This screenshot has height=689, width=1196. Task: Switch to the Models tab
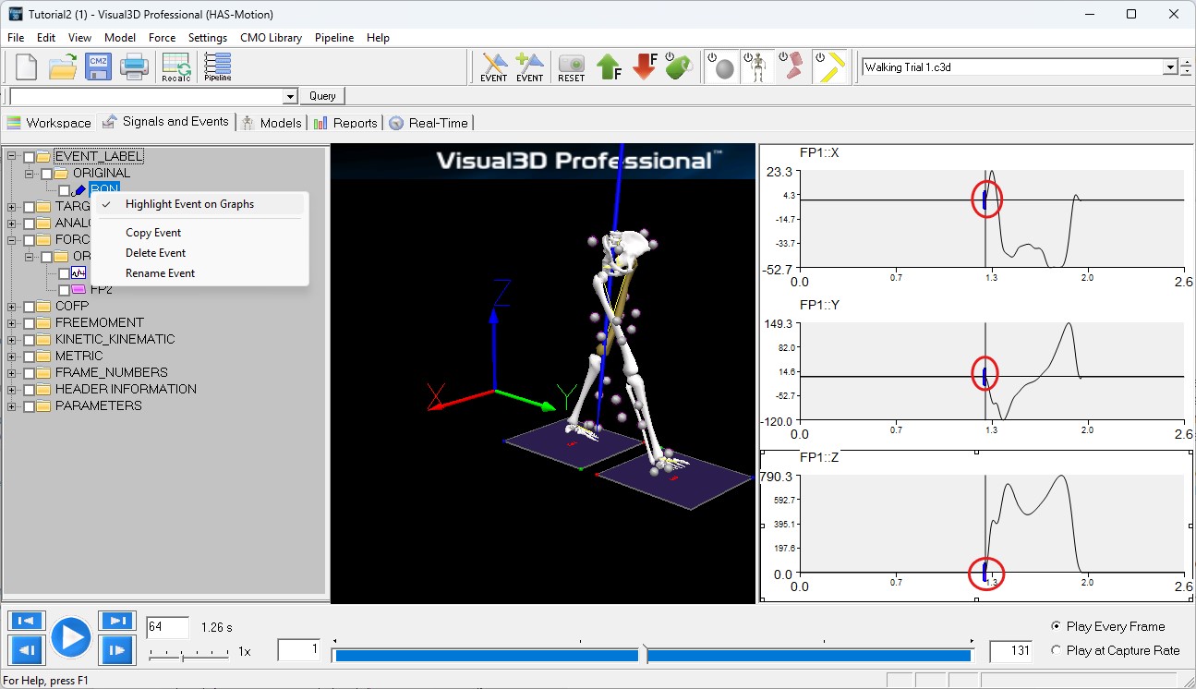pos(272,122)
